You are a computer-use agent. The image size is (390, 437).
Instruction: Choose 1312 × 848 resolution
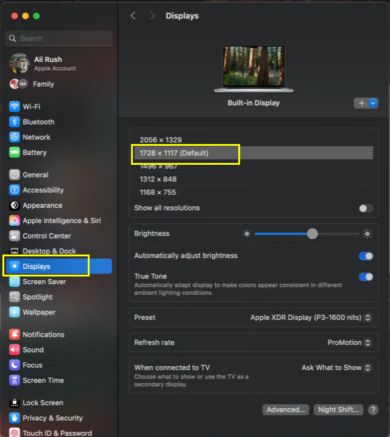click(158, 179)
